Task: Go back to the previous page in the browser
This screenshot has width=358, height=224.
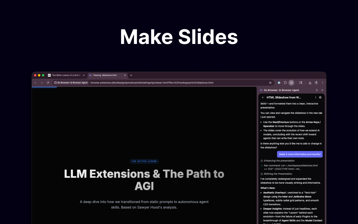Action: coord(36,83)
